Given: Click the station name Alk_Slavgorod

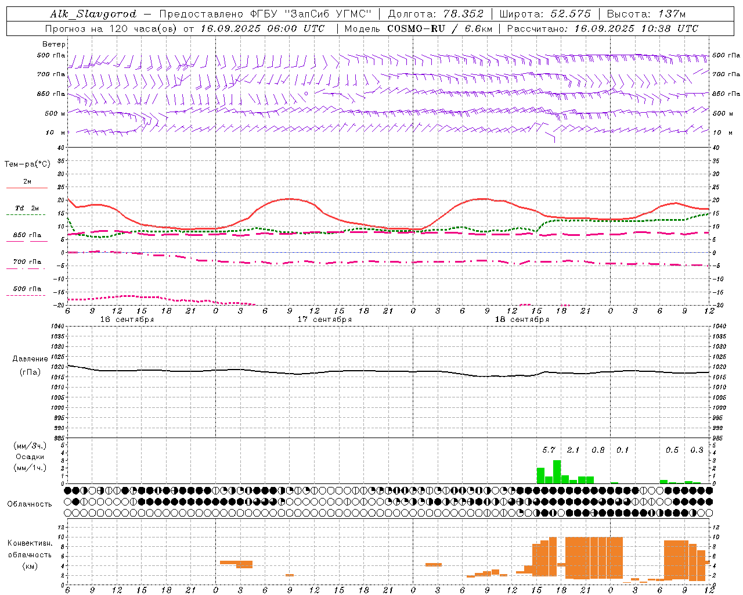Looking at the screenshot, I should [x=93, y=14].
